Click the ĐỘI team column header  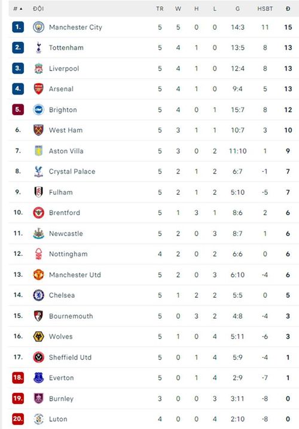point(38,9)
